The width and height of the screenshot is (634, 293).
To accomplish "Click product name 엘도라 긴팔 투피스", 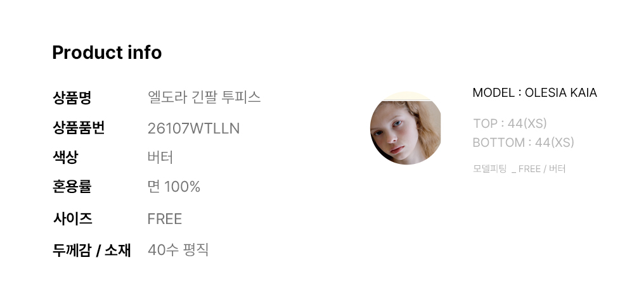I will [204, 97].
